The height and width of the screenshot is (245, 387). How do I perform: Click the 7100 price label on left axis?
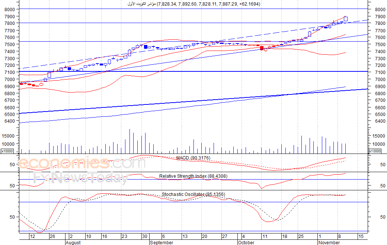tap(10, 72)
